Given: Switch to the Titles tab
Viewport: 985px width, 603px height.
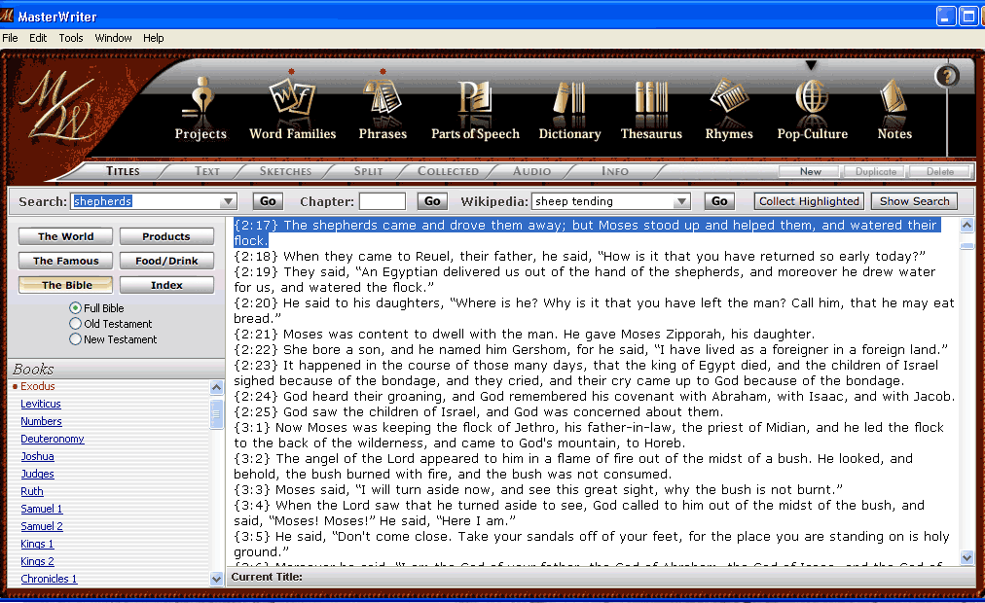Looking at the screenshot, I should (x=123, y=171).
